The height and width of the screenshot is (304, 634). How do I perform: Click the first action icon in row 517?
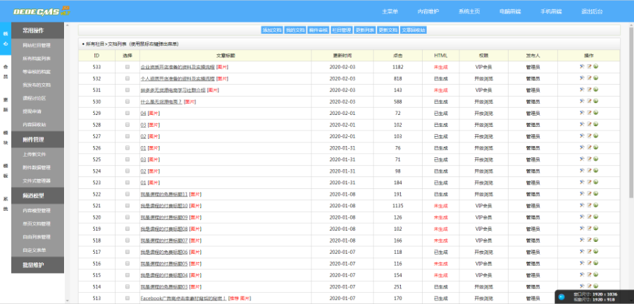point(582,251)
